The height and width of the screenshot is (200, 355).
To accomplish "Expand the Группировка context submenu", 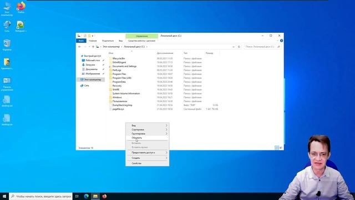I will [148, 133].
